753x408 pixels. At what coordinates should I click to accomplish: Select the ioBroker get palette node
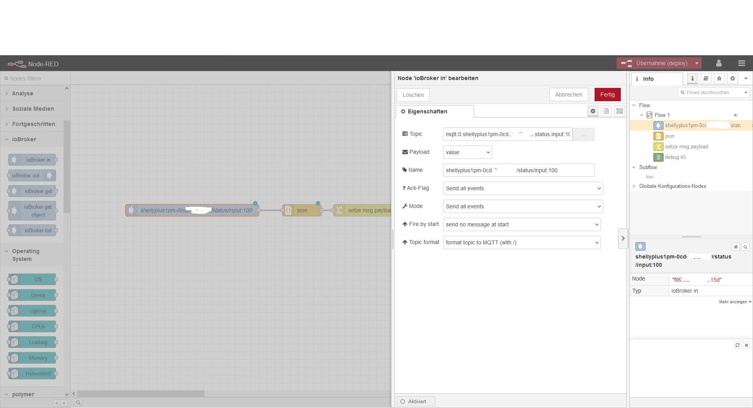click(x=33, y=191)
